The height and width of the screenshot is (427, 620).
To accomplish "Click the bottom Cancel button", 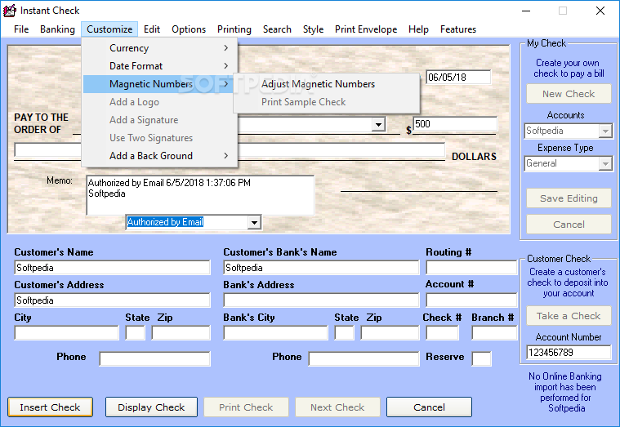I will pyautogui.click(x=429, y=407).
